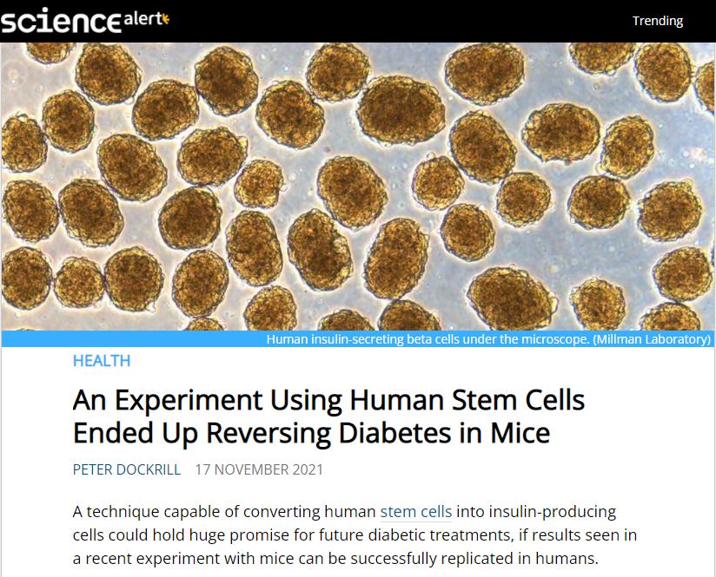Select the HEALTH category link
716x577 pixels.
pyautogui.click(x=102, y=361)
